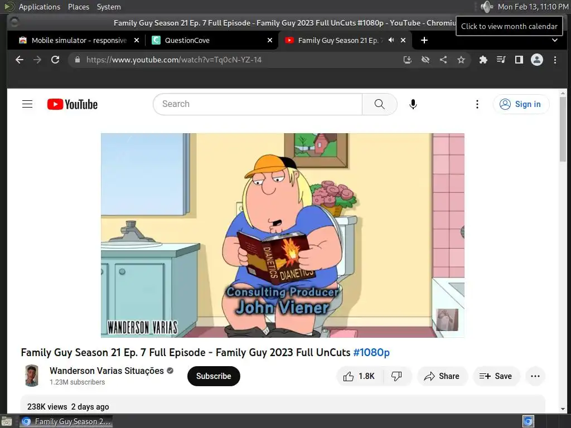Go back with the browser back arrow

(x=20, y=60)
